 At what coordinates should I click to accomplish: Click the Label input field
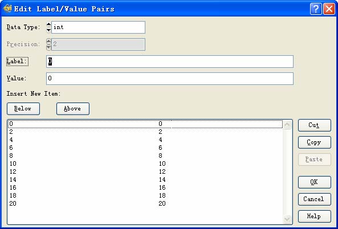click(x=170, y=62)
